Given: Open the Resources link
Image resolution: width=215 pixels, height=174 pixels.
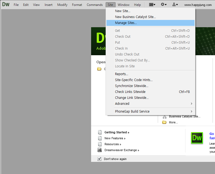Looking at the screenshot, I should click(x=113, y=144).
